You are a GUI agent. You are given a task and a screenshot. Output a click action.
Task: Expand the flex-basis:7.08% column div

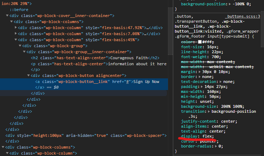tap(16, 34)
